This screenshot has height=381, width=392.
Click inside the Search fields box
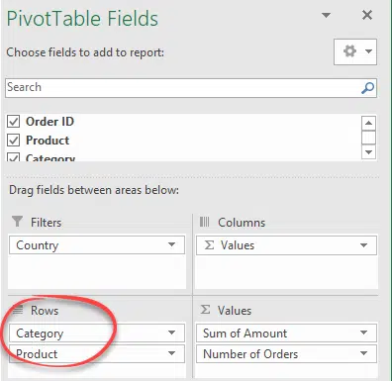(x=183, y=88)
